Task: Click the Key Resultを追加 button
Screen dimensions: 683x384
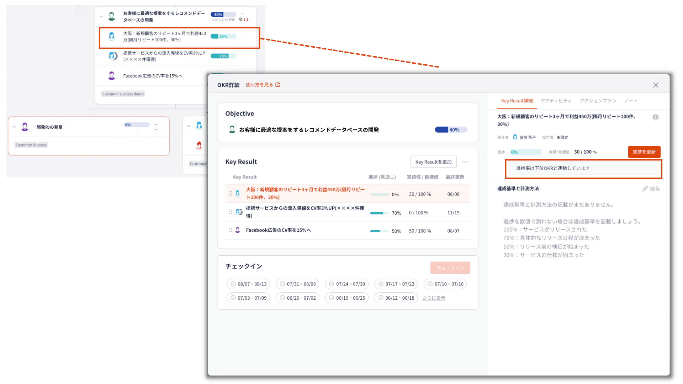Action: [x=433, y=162]
